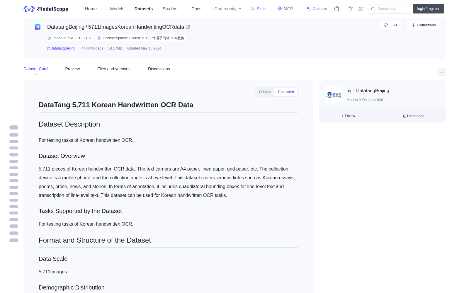This screenshot has width=469, height=293.
Task: Open the Datasets navigation item
Action: point(144,9)
